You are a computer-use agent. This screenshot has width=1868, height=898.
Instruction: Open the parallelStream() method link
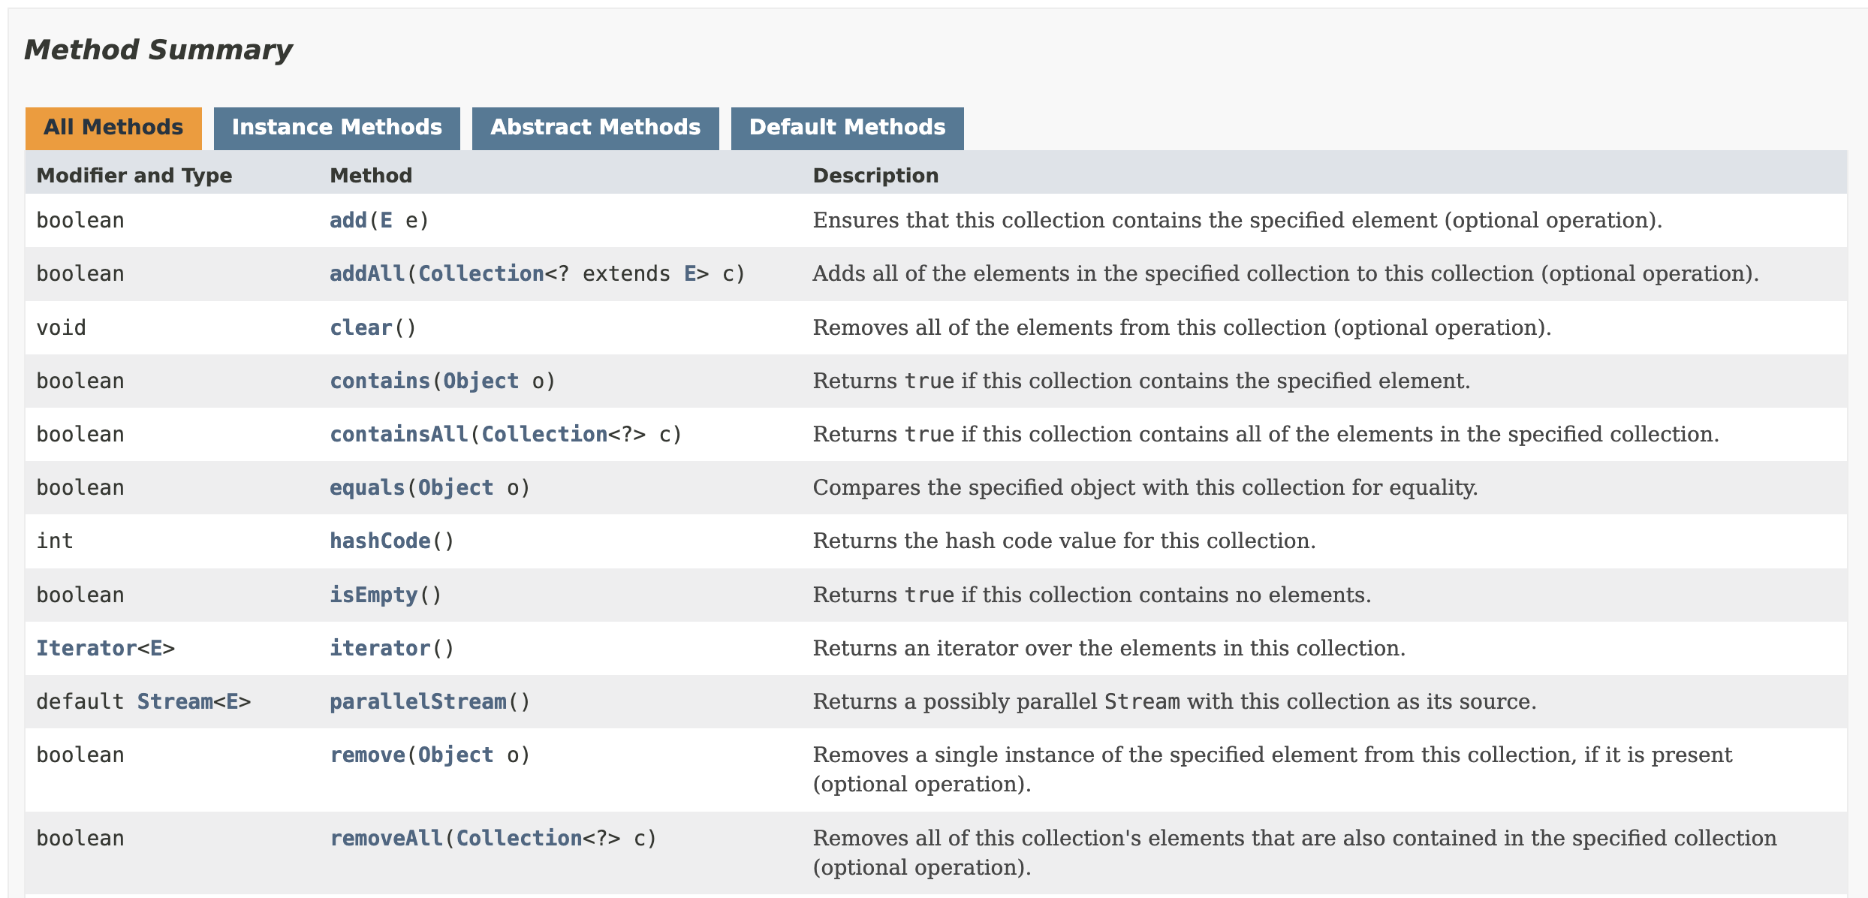[417, 702]
